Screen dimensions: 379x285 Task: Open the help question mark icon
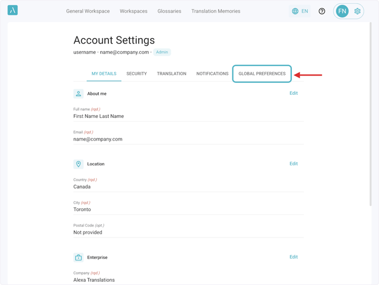[x=322, y=11]
